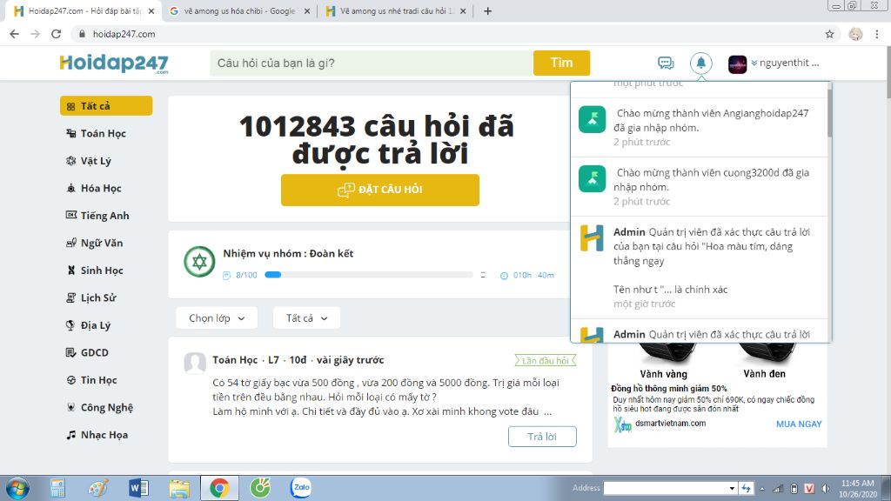Viewport: 891px width, 501px height.
Task: Open Windows Start button
Action: [17, 488]
